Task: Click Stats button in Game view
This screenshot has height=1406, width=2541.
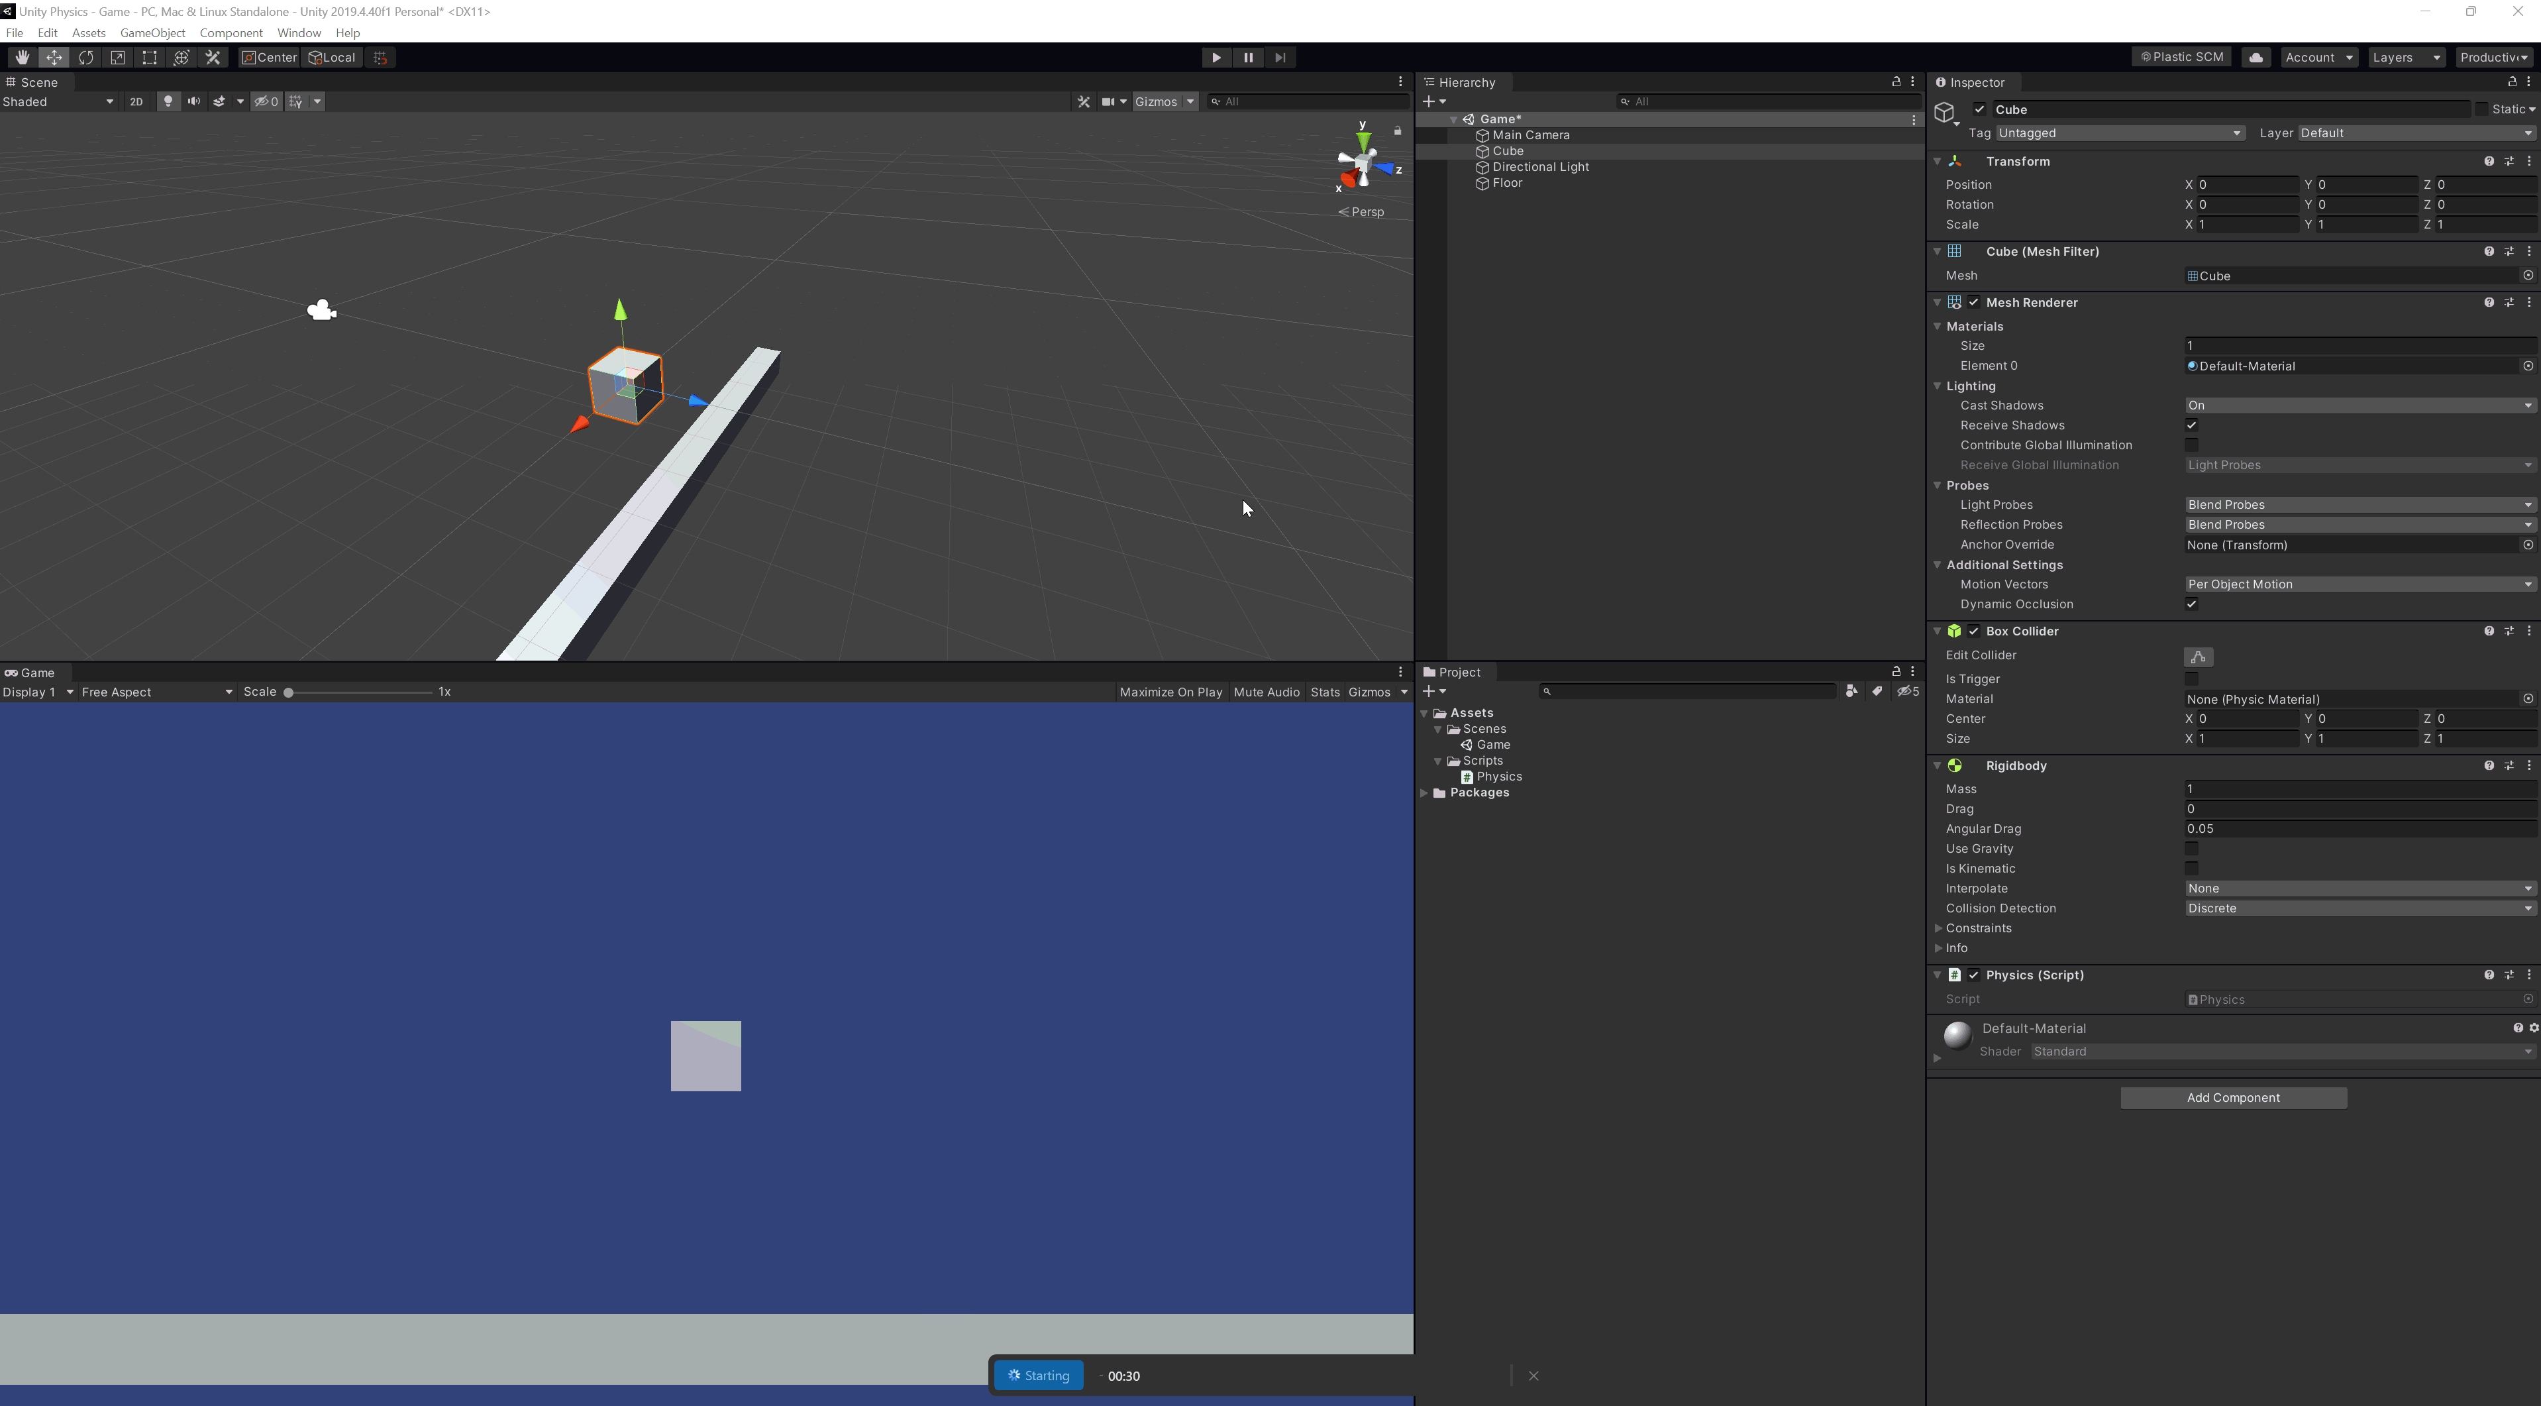Action: (1325, 692)
